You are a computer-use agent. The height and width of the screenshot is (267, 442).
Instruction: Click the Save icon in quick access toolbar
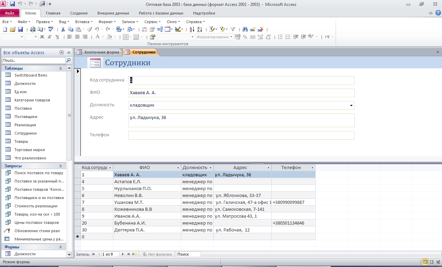[12, 4]
